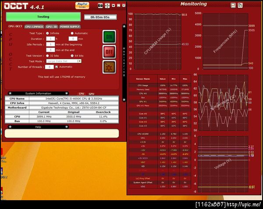Screen dimensions: 263x209
Task: Click the arrow at bottom of the Monitoring side strip
Action: (124, 100)
